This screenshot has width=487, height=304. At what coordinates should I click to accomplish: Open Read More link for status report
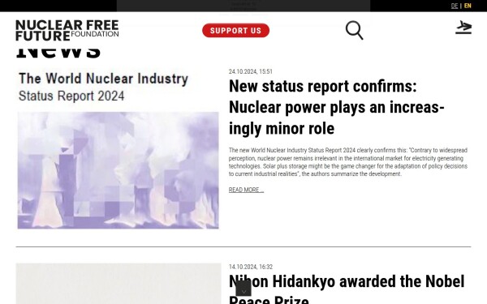(246, 190)
